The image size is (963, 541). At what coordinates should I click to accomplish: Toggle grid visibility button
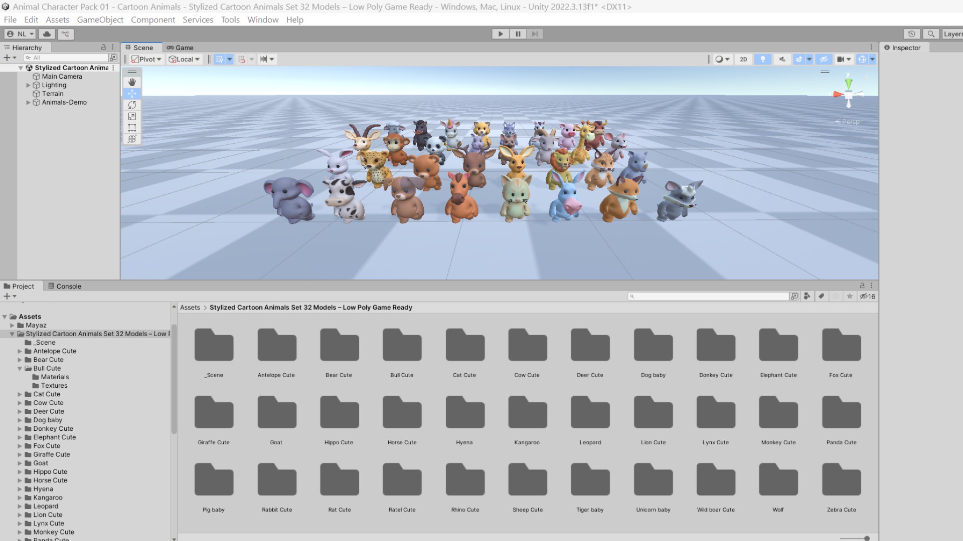click(x=219, y=59)
